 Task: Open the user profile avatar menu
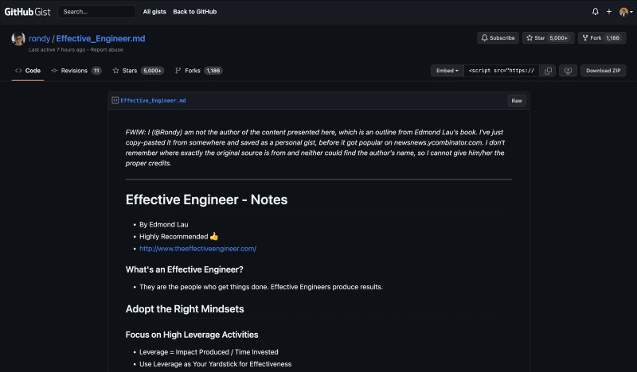(x=626, y=12)
